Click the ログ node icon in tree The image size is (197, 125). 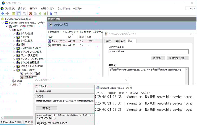[x=14, y=85]
